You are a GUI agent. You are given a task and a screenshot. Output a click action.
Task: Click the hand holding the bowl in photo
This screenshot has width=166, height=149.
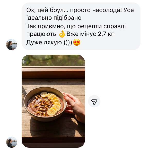(x=75, y=107)
